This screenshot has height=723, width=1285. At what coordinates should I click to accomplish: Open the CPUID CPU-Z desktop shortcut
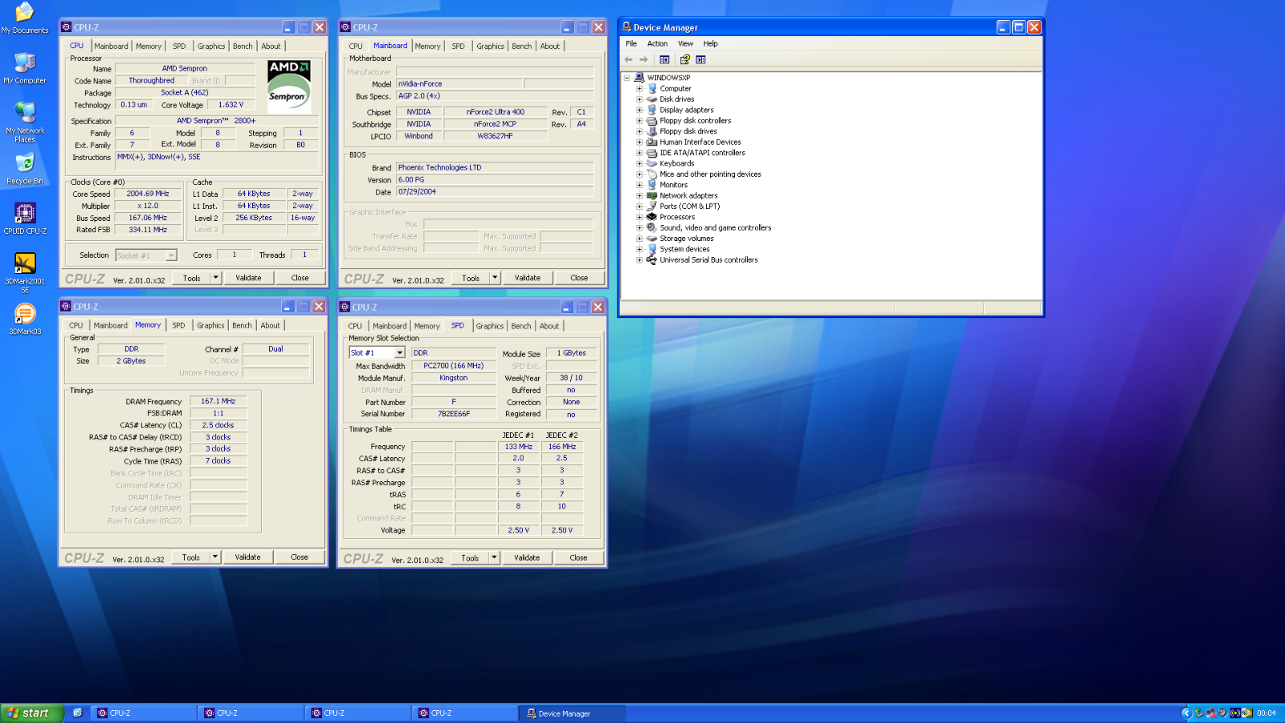25,214
